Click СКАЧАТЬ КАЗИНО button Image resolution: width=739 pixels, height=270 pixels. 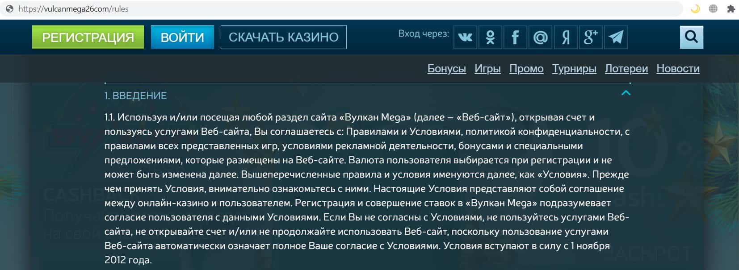tap(284, 37)
